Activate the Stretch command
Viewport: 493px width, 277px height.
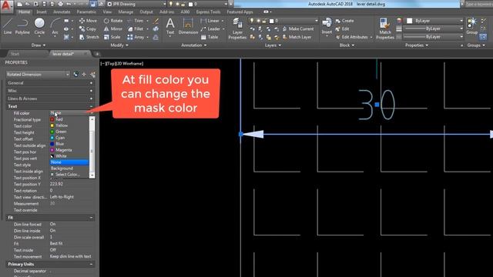pyautogui.click(x=89, y=37)
